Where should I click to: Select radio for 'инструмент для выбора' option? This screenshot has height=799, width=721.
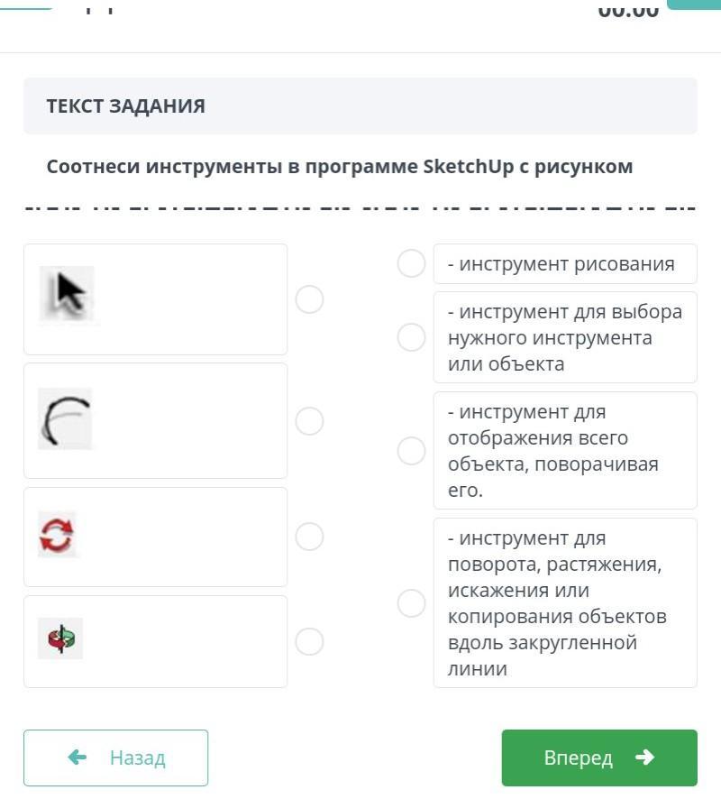pos(411,337)
